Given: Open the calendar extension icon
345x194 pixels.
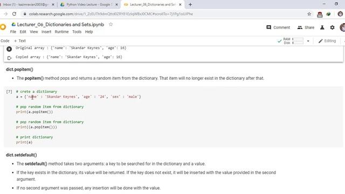Looking at the screenshot, I should click(320, 15).
